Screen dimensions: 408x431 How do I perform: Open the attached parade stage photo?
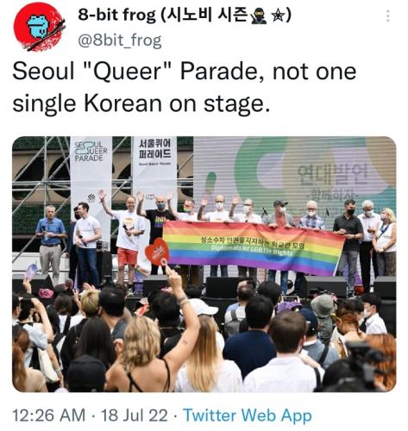pyautogui.click(x=204, y=264)
